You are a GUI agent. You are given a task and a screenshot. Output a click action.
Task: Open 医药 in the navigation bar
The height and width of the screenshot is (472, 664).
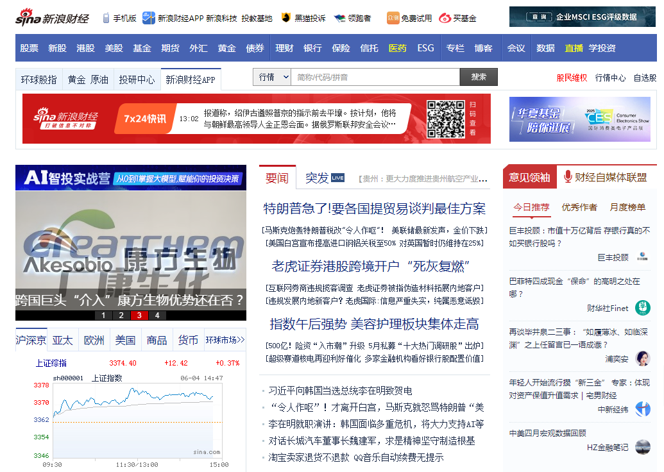[397, 48]
